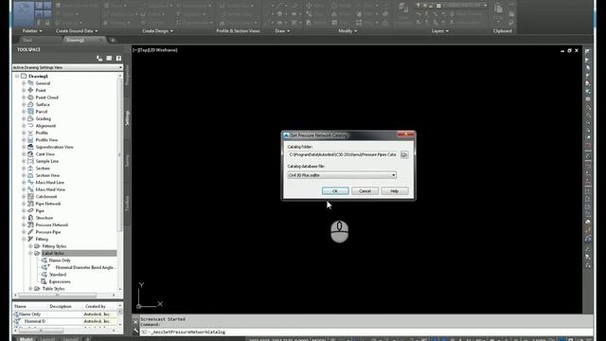Expand the Layers ribbon panel

[439, 31]
